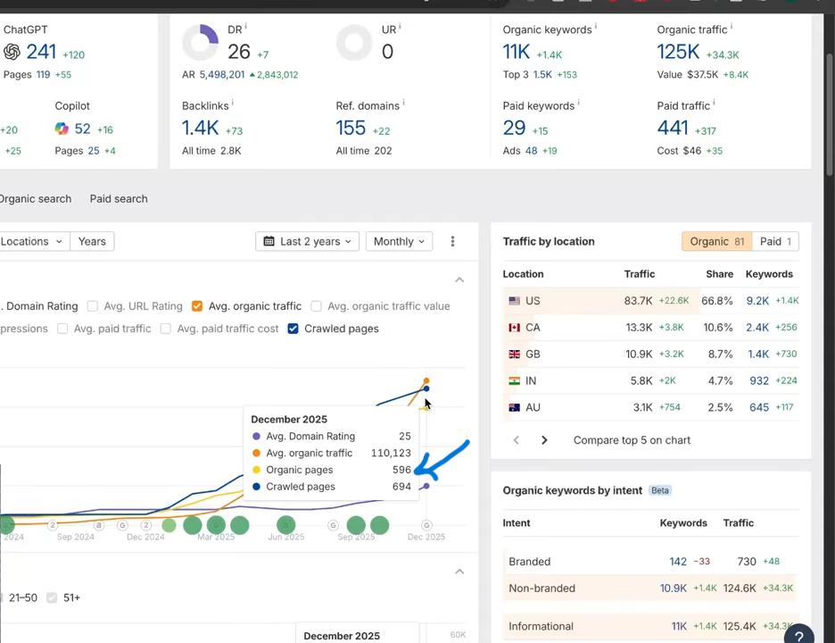Viewport: 835px width, 643px height.
Task: Collapse the chart metrics section chevron
Action: pos(459,280)
